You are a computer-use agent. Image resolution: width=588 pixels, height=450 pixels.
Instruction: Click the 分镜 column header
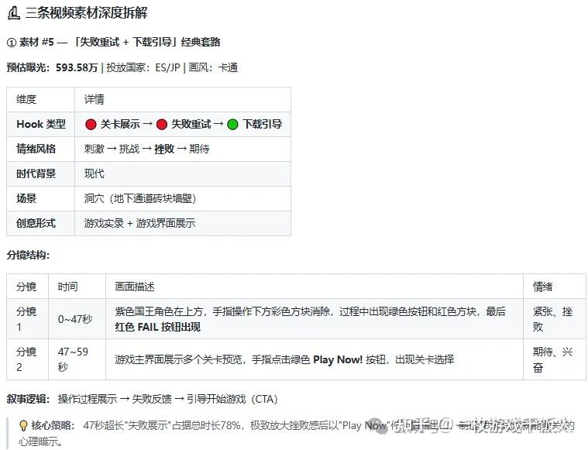pyautogui.click(x=26, y=287)
